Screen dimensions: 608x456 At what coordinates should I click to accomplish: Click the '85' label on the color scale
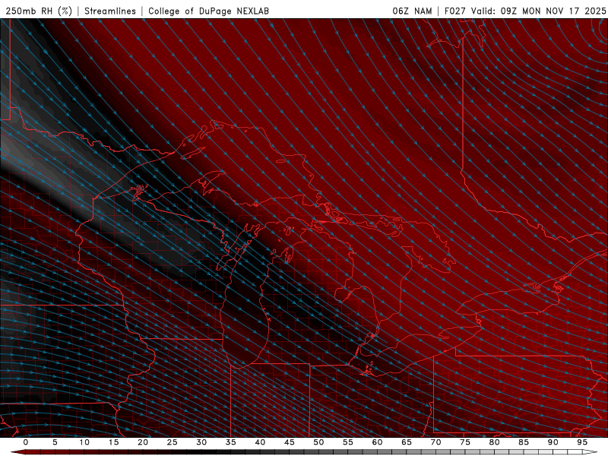point(524,442)
